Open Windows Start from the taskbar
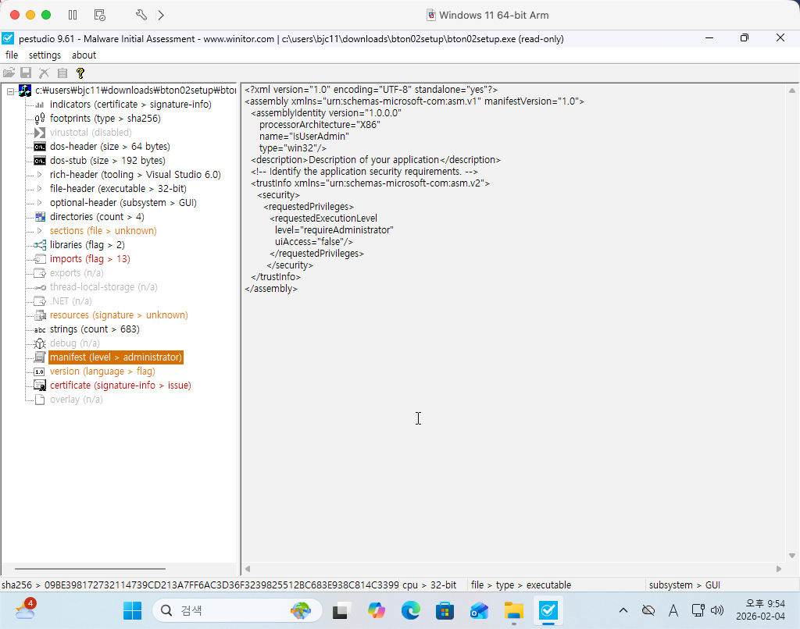The width and height of the screenshot is (800, 629). tap(132, 610)
